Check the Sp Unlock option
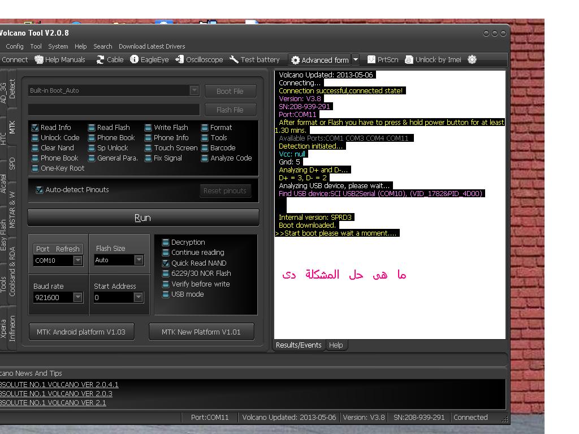579x434 pixels. (92, 148)
